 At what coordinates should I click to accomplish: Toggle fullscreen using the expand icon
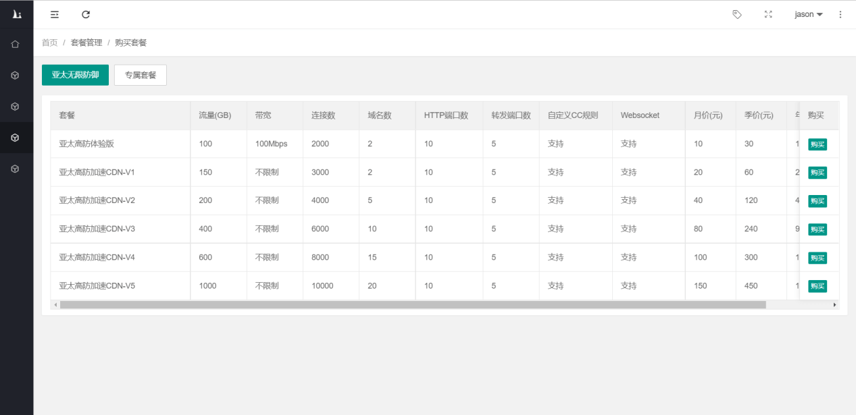tap(768, 14)
